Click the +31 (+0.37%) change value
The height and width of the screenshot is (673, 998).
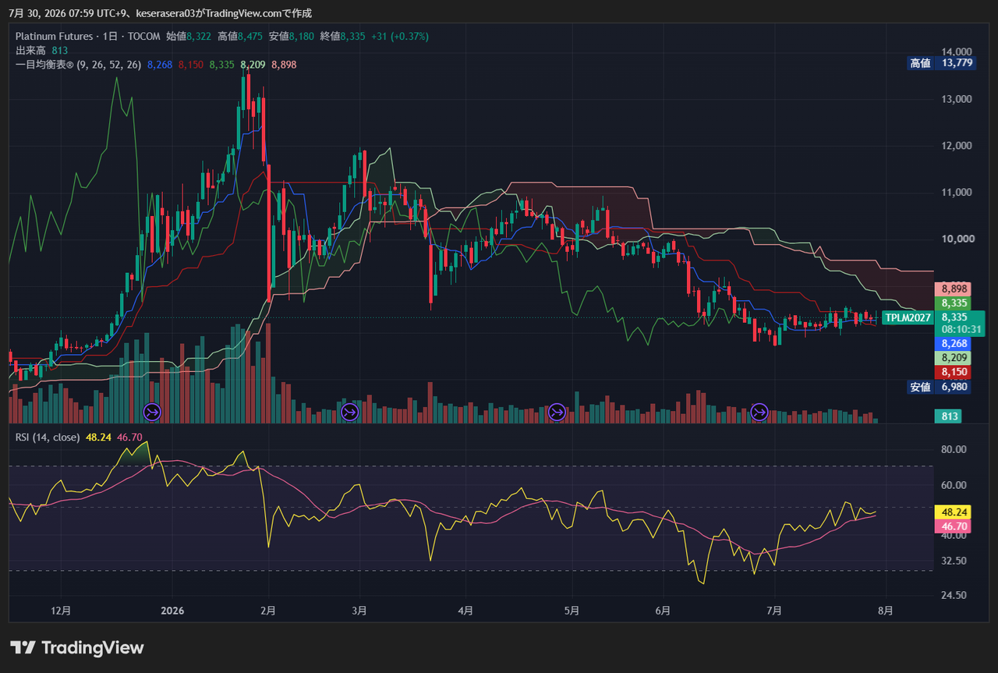[x=400, y=37]
